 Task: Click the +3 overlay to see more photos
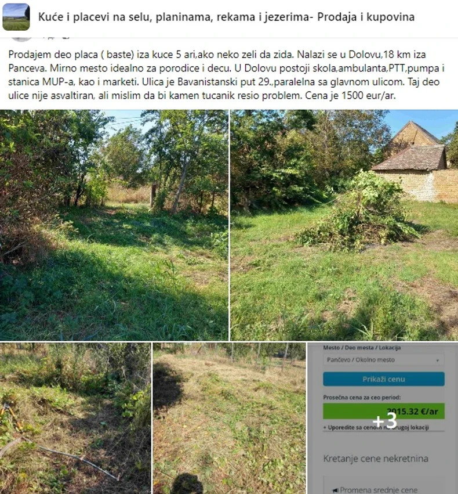[384, 420]
